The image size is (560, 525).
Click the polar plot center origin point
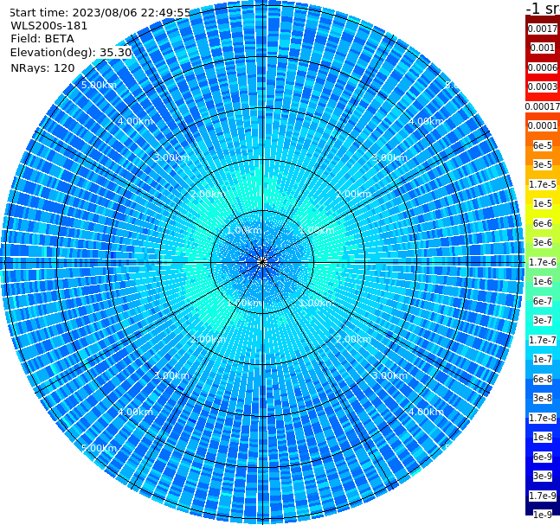pos(262,262)
